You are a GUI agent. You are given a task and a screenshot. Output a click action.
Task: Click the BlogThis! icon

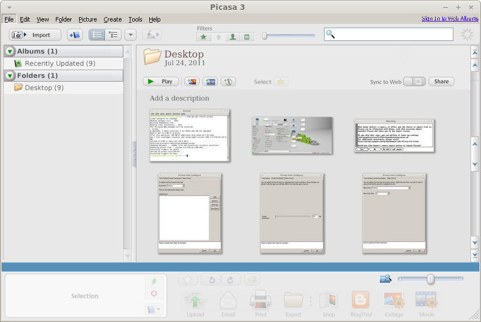361,304
